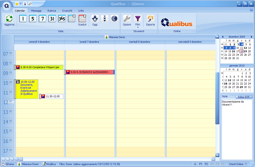The height and width of the screenshot is (167, 255).
Task: Click the Editor RTF button
Action: pyautogui.click(x=243, y=97)
